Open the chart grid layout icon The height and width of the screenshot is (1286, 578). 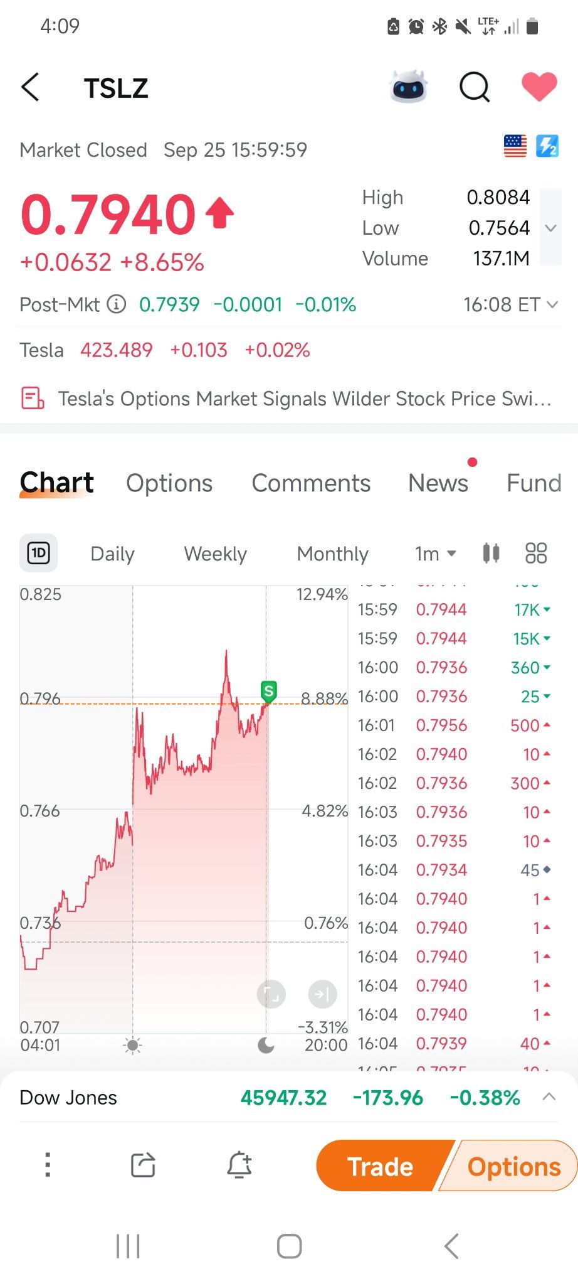536,553
